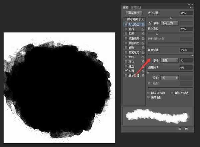Click the lock icon beside 双重画笔
The height and width of the screenshot is (147, 200).
143,38
